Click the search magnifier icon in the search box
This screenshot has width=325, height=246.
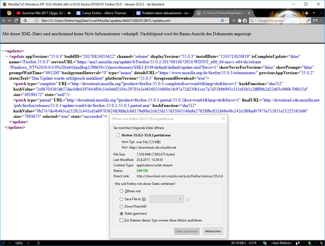point(308,20)
